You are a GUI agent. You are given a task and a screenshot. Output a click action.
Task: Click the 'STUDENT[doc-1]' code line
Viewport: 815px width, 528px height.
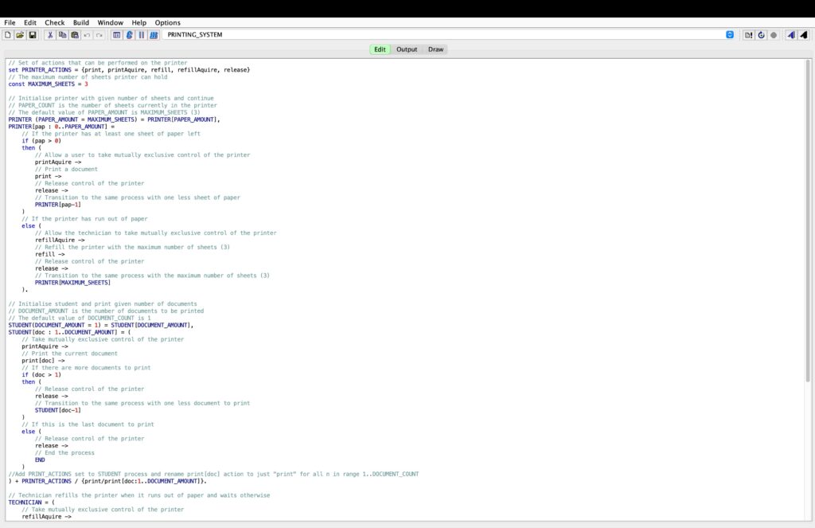pos(57,410)
